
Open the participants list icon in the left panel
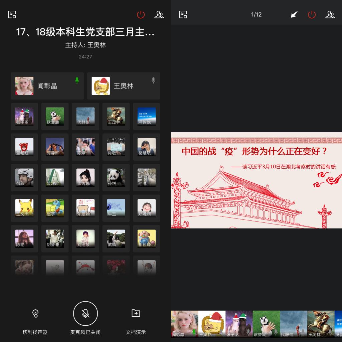pyautogui.click(x=159, y=15)
